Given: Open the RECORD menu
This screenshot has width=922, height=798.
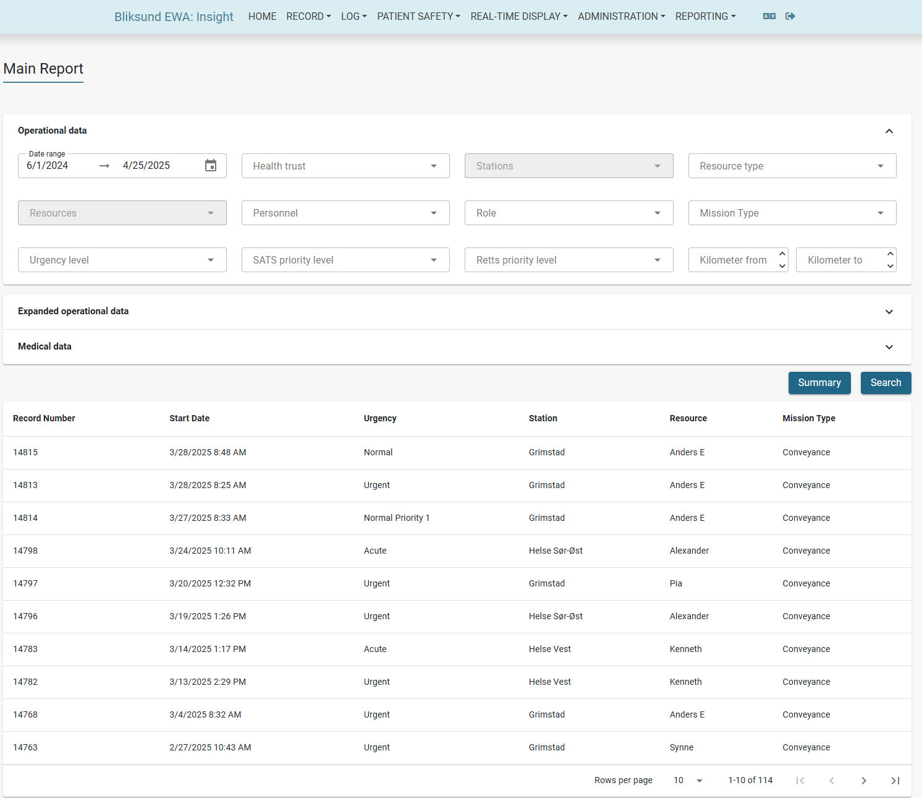Looking at the screenshot, I should (x=308, y=16).
